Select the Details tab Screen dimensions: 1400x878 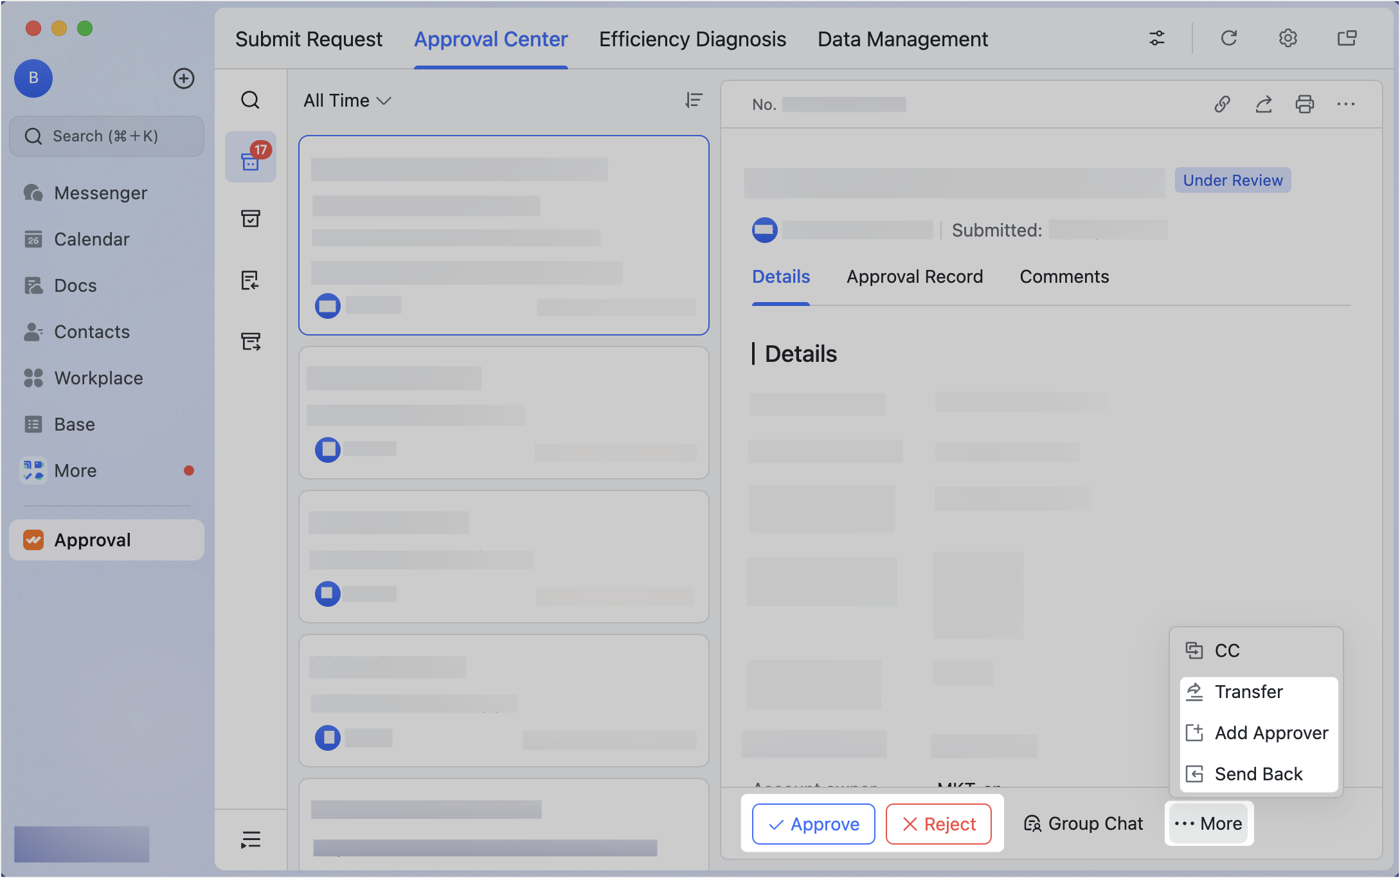(781, 276)
